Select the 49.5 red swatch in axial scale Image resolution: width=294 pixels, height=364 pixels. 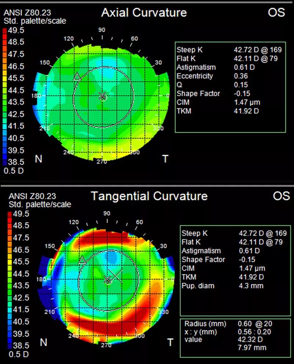[5, 30]
